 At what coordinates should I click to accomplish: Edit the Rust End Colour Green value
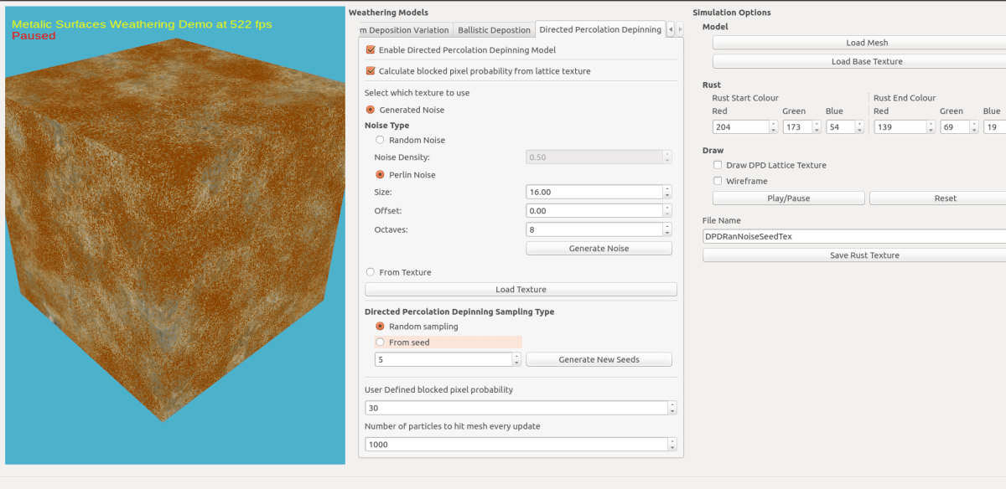tap(956, 126)
